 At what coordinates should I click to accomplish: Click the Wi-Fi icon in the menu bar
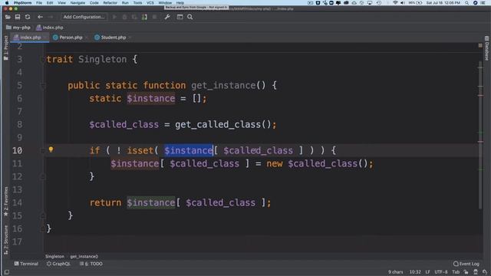(395, 3)
